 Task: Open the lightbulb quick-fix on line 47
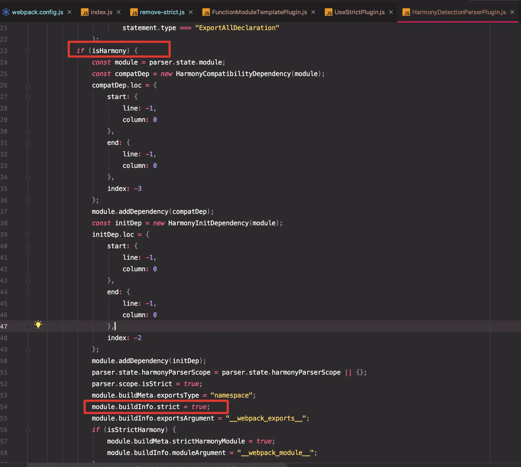coord(38,325)
